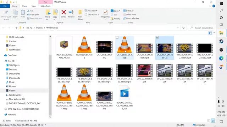Click History in the Open group

coord(116,19)
